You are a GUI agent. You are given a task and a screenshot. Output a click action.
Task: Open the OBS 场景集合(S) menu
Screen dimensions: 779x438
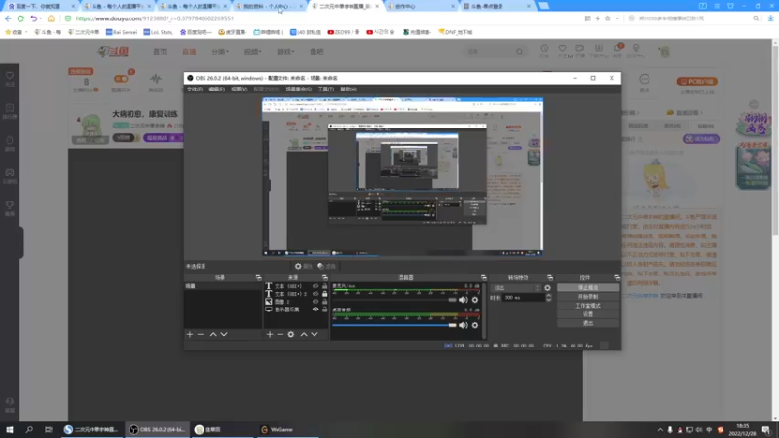pyautogui.click(x=299, y=90)
